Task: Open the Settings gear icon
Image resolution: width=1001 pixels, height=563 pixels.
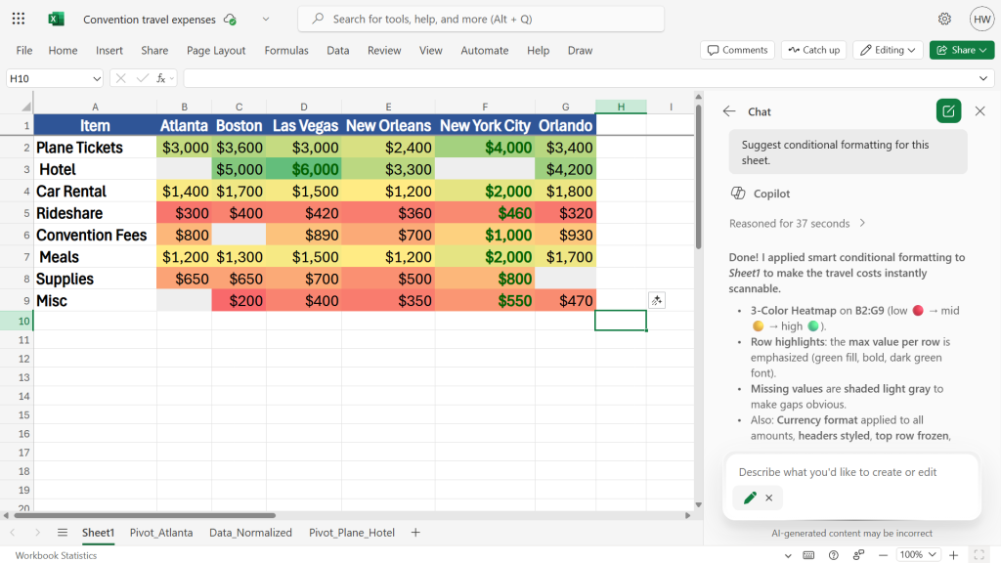Action: [944, 19]
